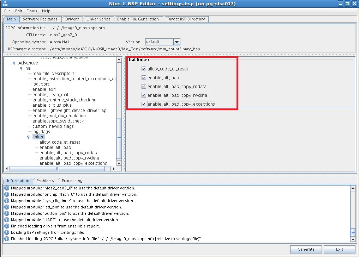Select the Main tab
This screenshot has height=257, width=359.
point(11,19)
